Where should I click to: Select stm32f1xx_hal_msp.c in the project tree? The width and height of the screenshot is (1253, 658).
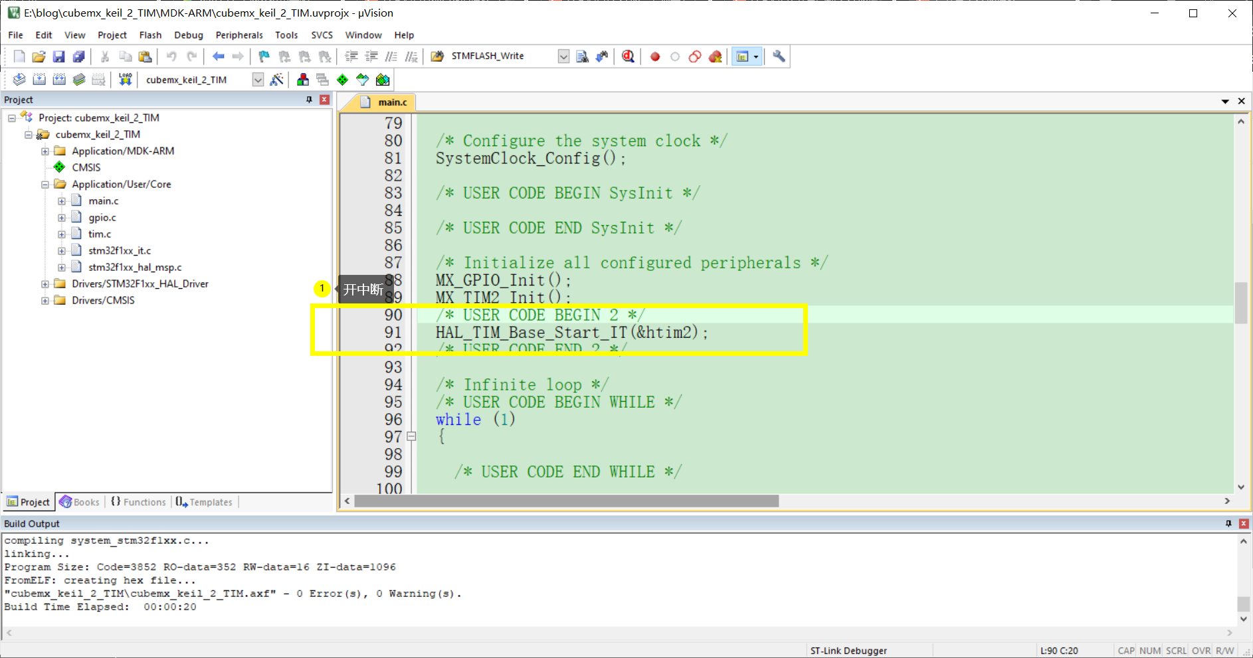135,267
